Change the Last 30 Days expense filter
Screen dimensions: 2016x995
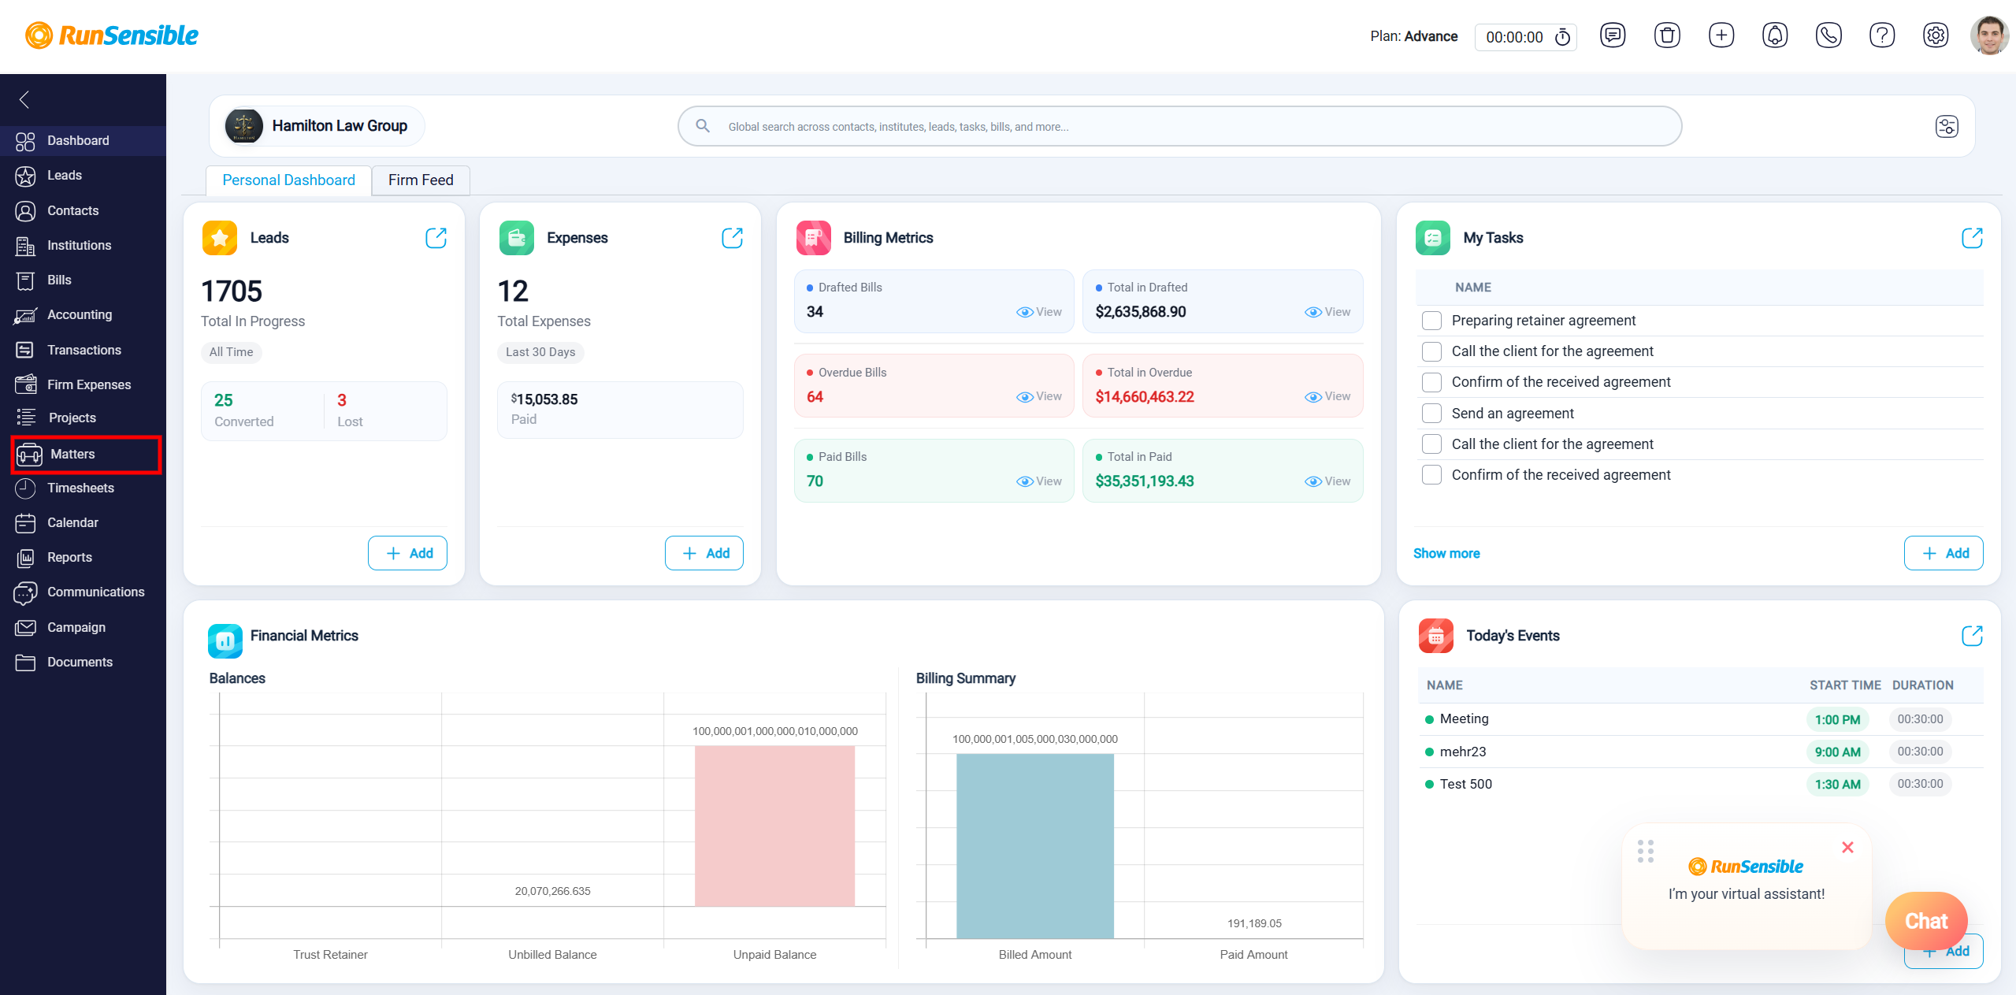540,352
